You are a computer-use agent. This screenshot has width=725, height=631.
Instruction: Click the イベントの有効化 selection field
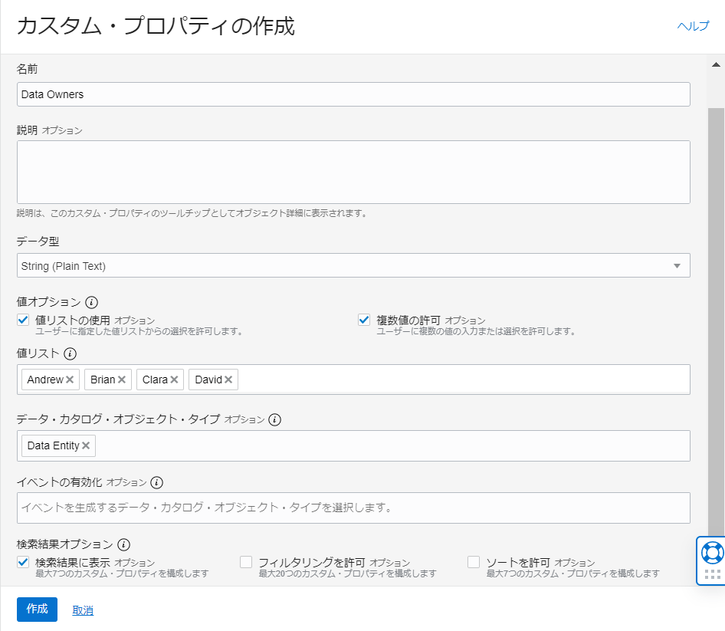[x=353, y=508]
